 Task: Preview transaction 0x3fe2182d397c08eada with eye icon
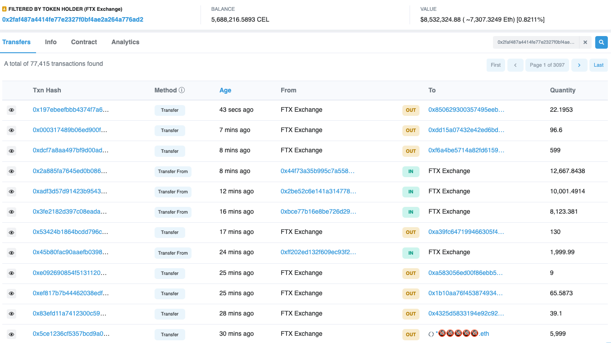[11, 212]
